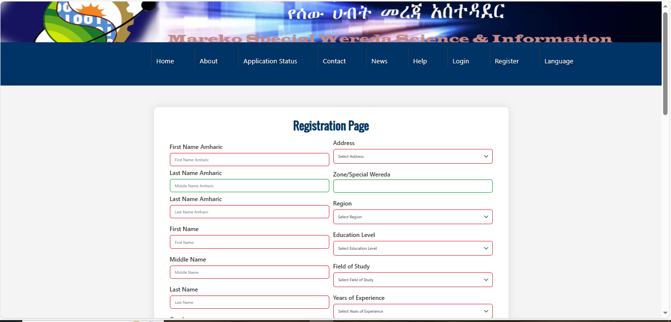Screen dimensions: 671x322
Task: Open the Help page link
Action: (420, 61)
